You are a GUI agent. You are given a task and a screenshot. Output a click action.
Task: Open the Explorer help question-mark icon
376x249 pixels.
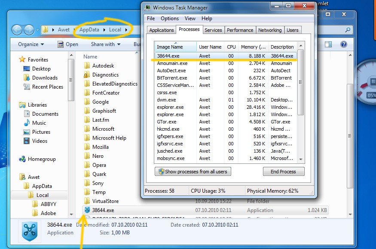[x=343, y=44]
